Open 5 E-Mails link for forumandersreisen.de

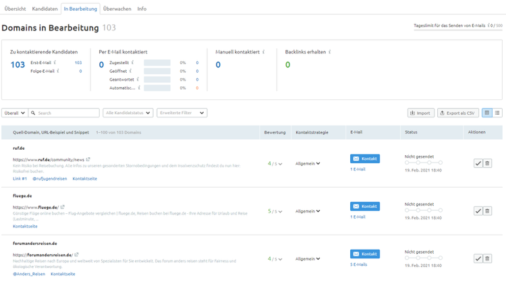358,264
